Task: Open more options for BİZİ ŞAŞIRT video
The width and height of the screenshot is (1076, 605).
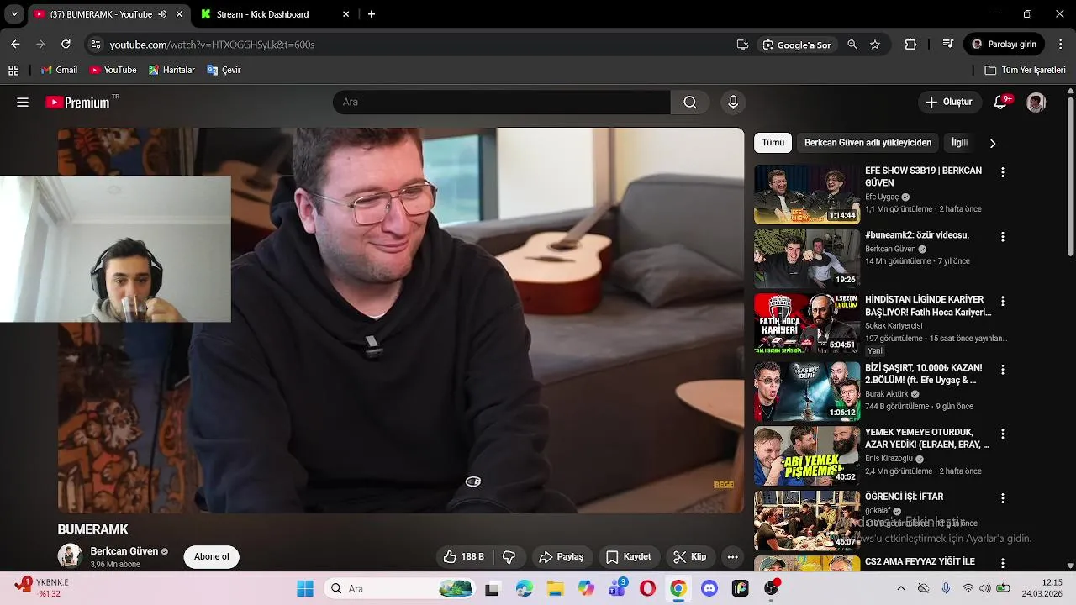Action: (1002, 369)
